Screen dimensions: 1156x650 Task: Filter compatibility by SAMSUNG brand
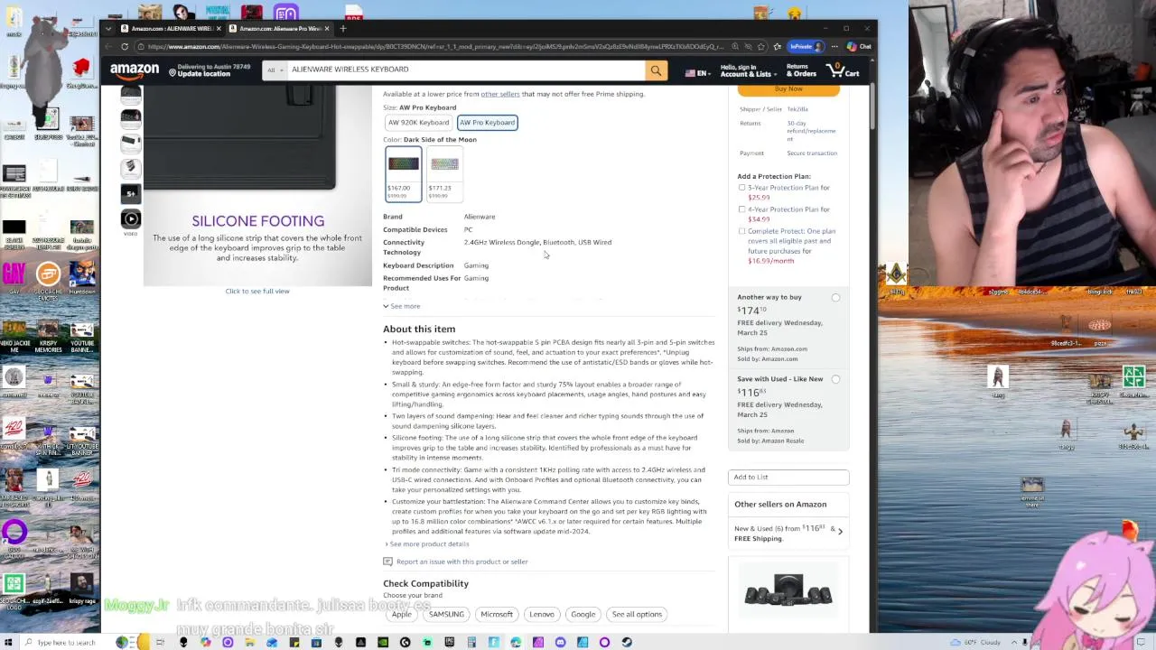pyautogui.click(x=446, y=614)
